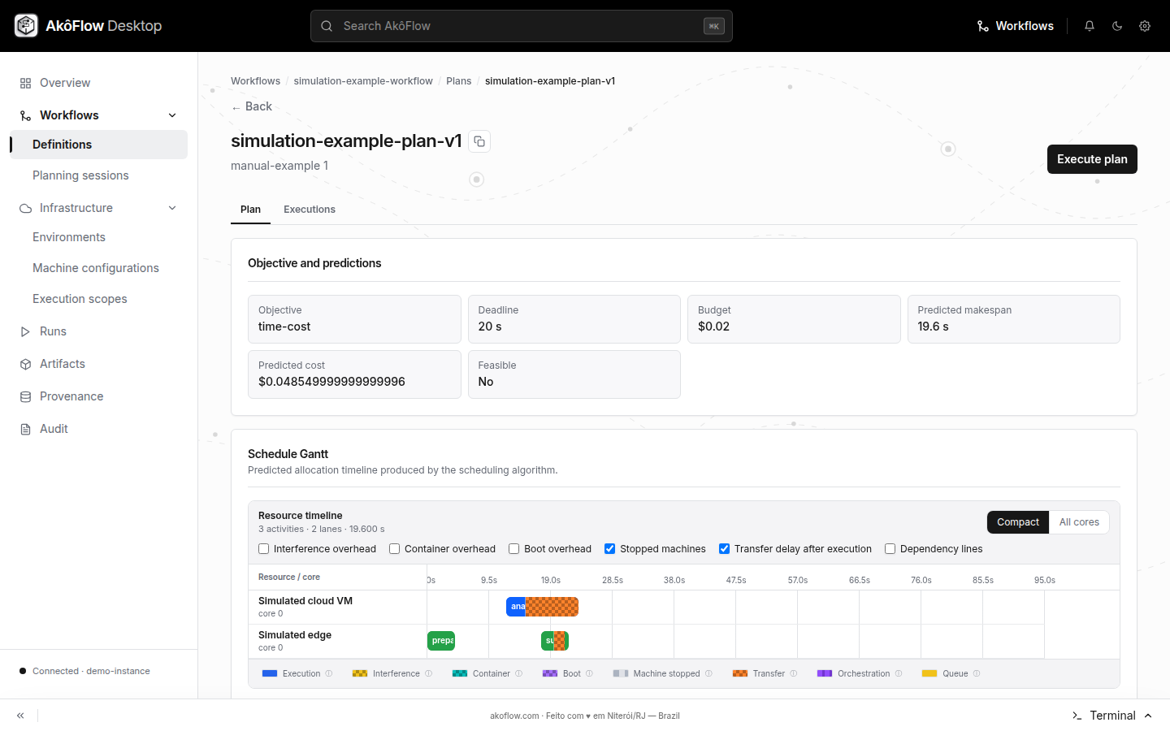The width and height of the screenshot is (1170, 731).
Task: Click the info icon next to Execution legend
Action: pos(329,673)
